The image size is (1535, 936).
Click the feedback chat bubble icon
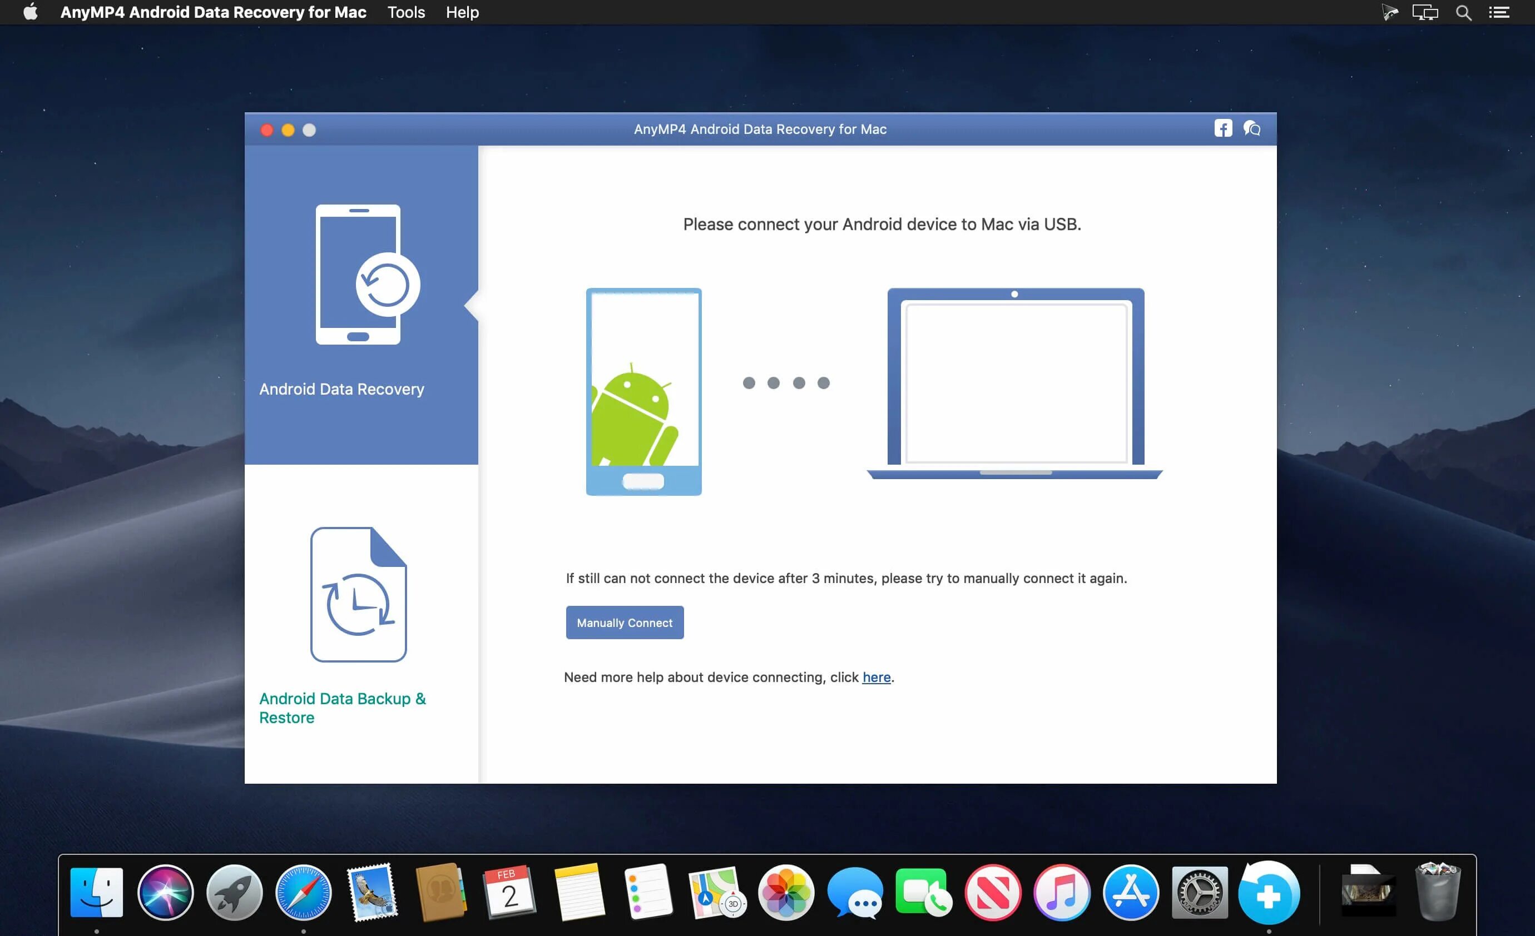1251,129
